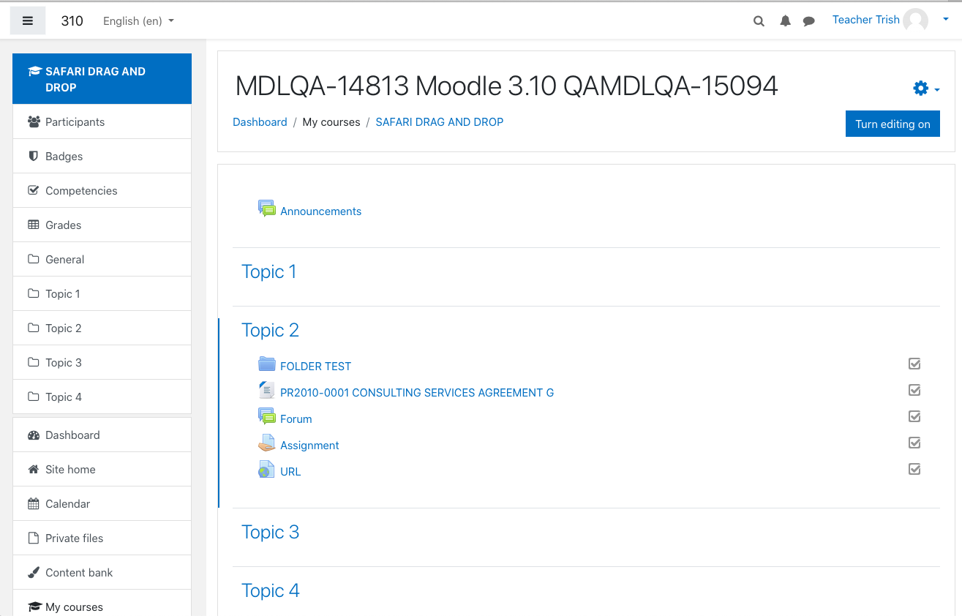Open the Announcements link
The height and width of the screenshot is (616, 962).
[320, 211]
